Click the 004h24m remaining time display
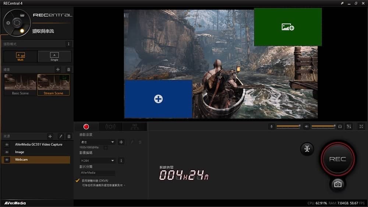Image resolution: width=368 pixels, height=207 pixels. [x=184, y=175]
